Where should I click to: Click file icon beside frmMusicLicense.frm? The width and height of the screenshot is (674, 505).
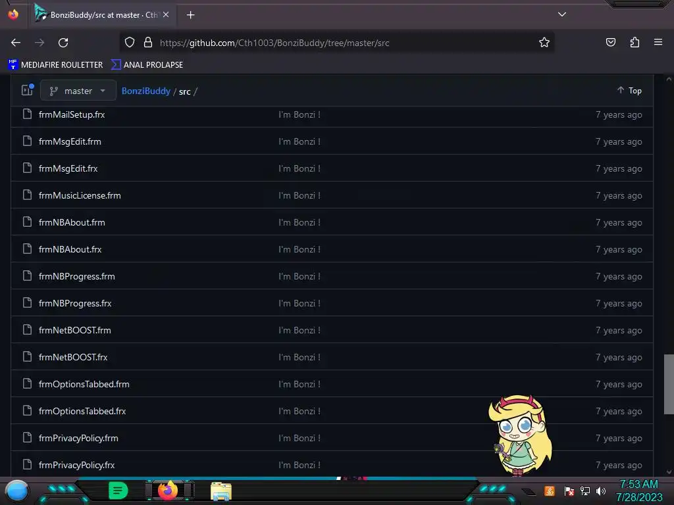[x=27, y=195]
